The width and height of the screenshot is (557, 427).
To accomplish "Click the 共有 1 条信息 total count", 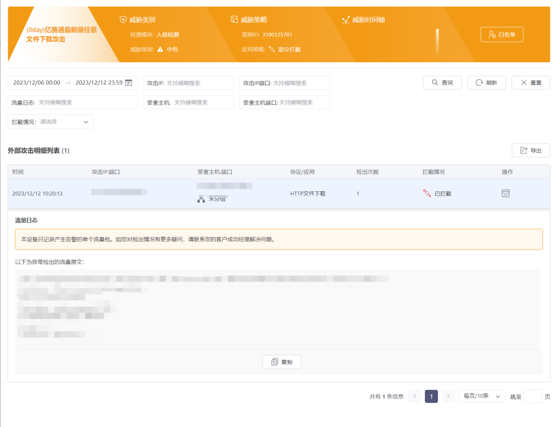I will pos(386,397).
